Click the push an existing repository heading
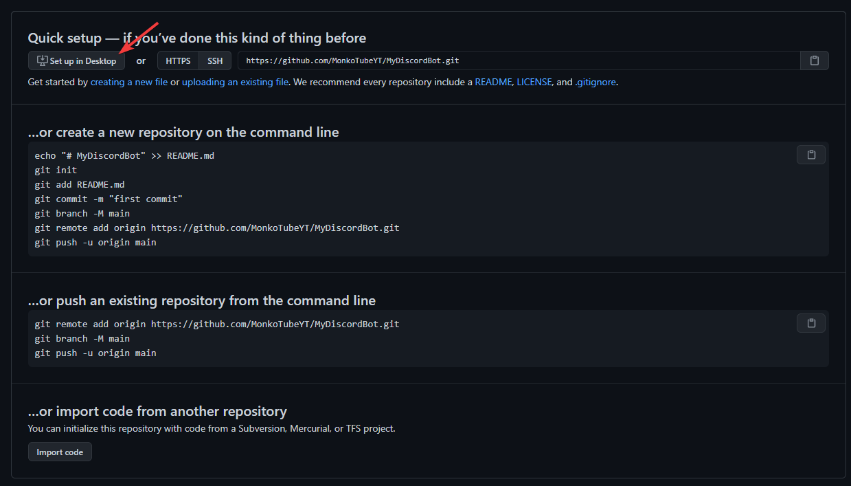 coord(201,300)
